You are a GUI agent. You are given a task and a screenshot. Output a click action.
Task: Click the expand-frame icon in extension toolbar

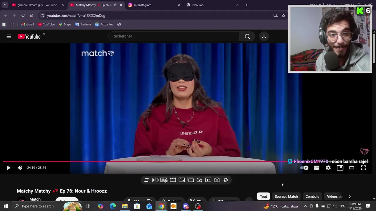pos(182,180)
